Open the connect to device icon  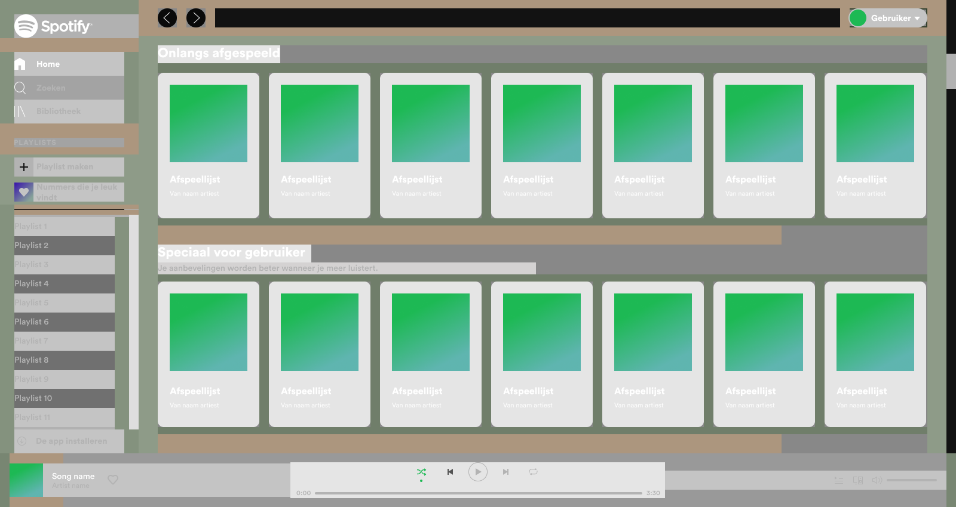tap(858, 480)
